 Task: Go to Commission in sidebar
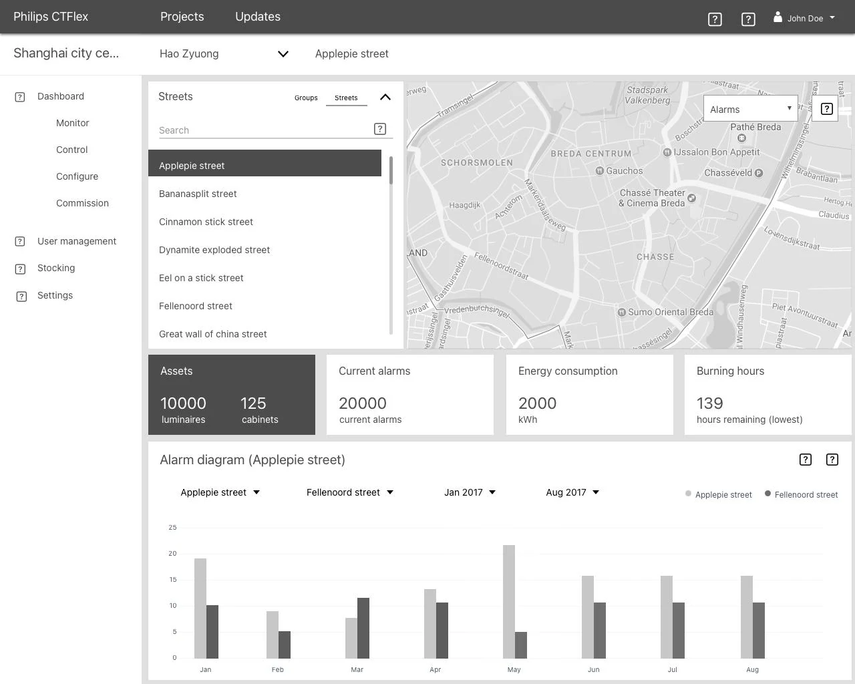click(82, 203)
